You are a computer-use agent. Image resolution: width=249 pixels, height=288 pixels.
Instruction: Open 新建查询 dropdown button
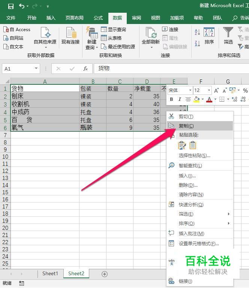point(91,38)
